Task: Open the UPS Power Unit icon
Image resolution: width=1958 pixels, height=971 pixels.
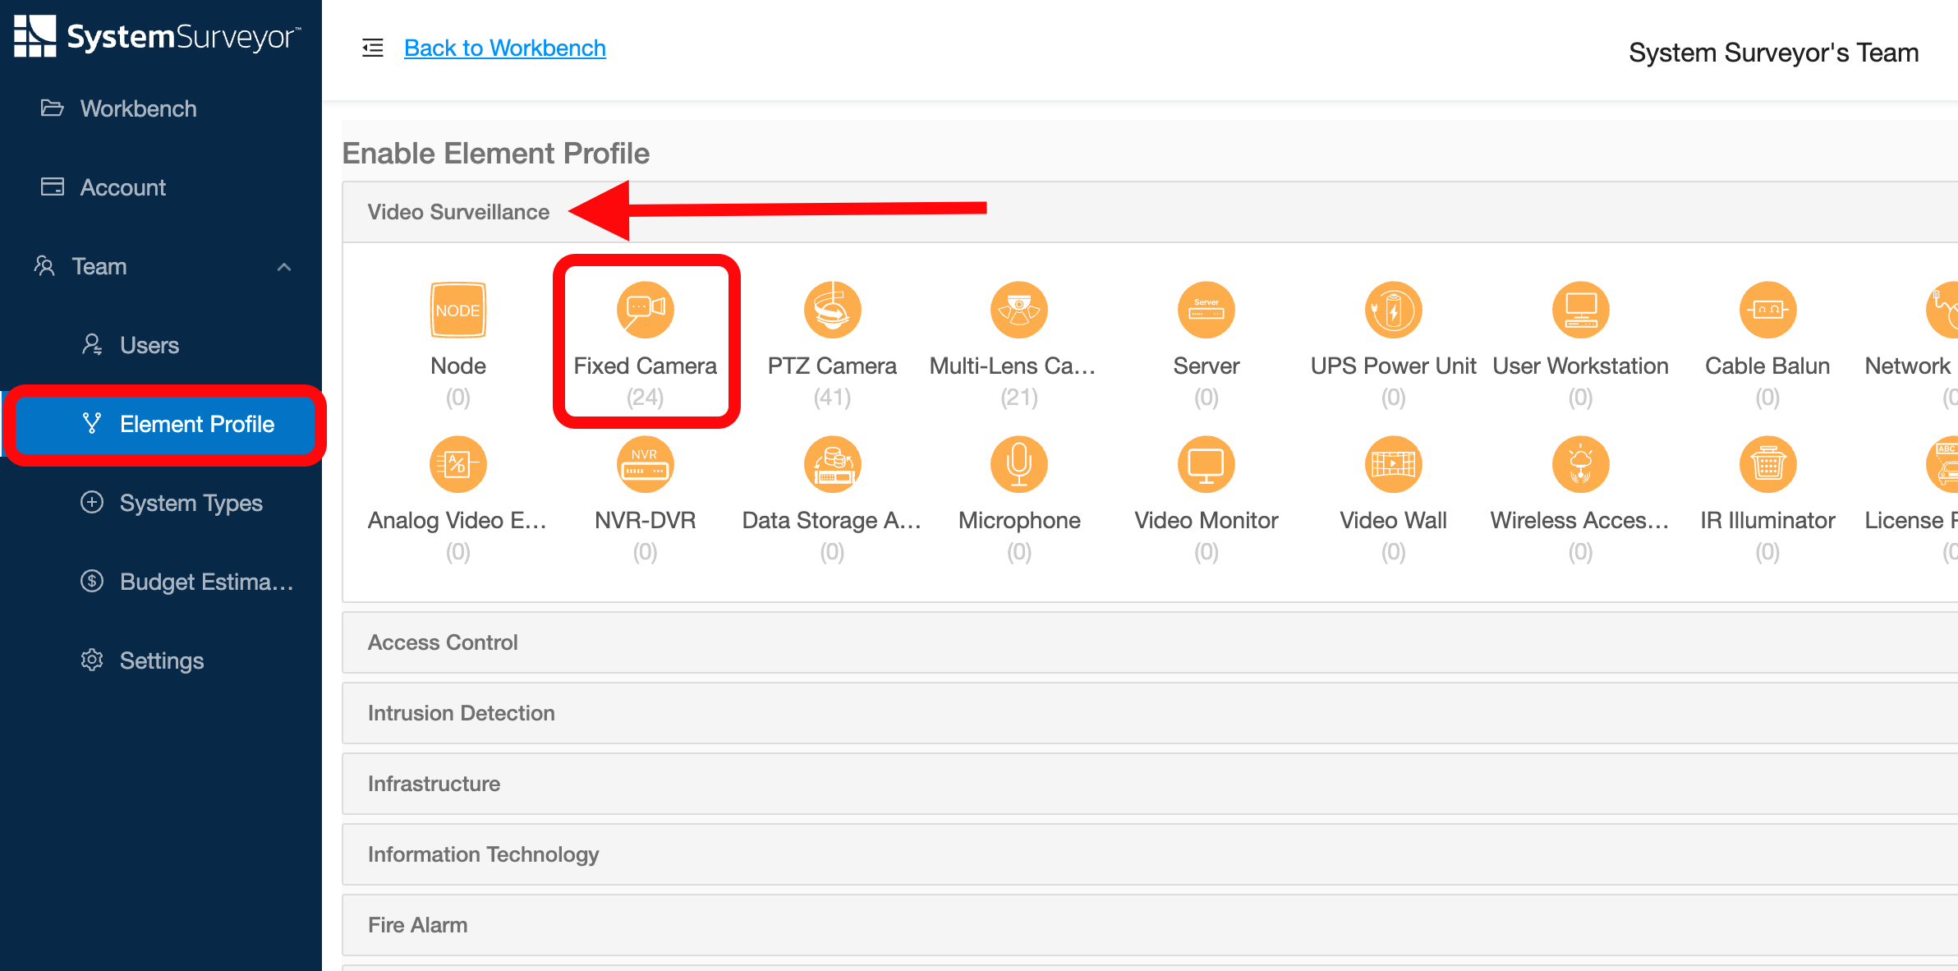Action: click(1393, 310)
